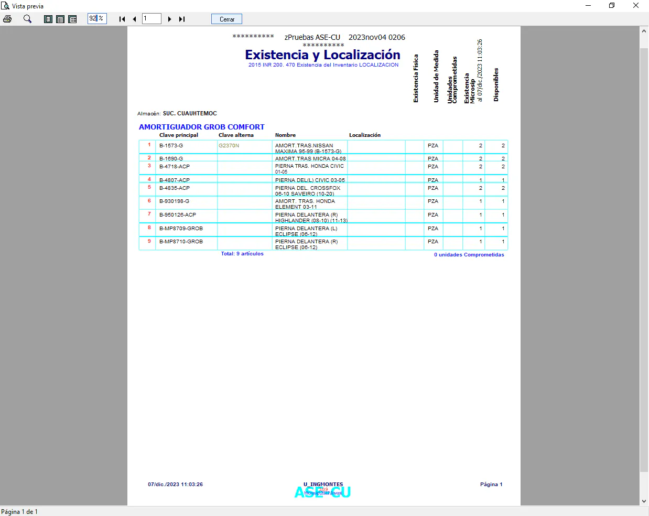Click the item code B-1690-G
The image size is (649, 516).
171,158
